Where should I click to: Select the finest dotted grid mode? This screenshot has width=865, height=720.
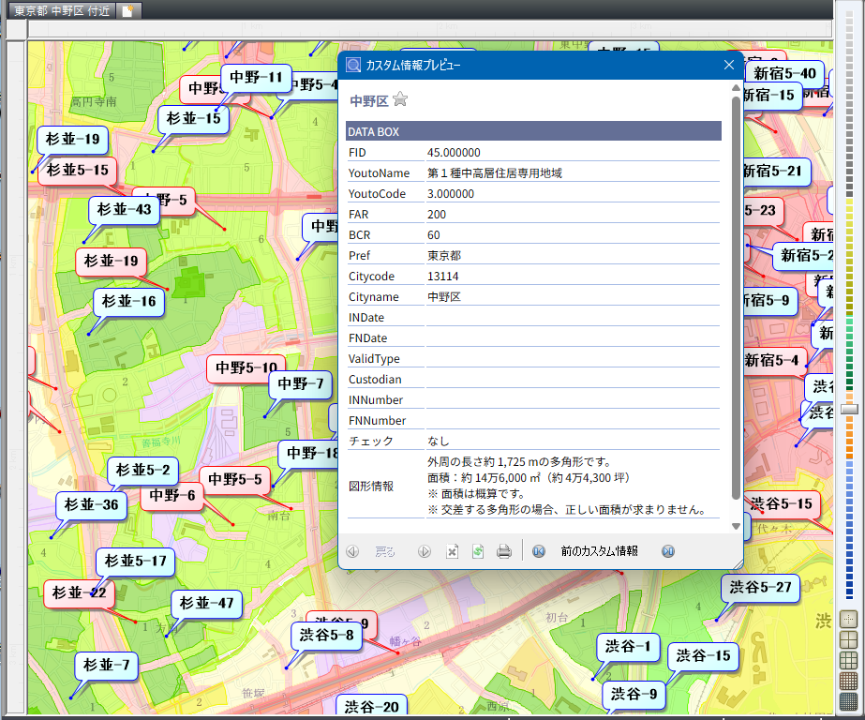pos(848,701)
